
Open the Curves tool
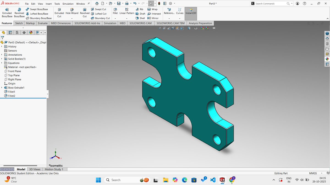click(180, 11)
